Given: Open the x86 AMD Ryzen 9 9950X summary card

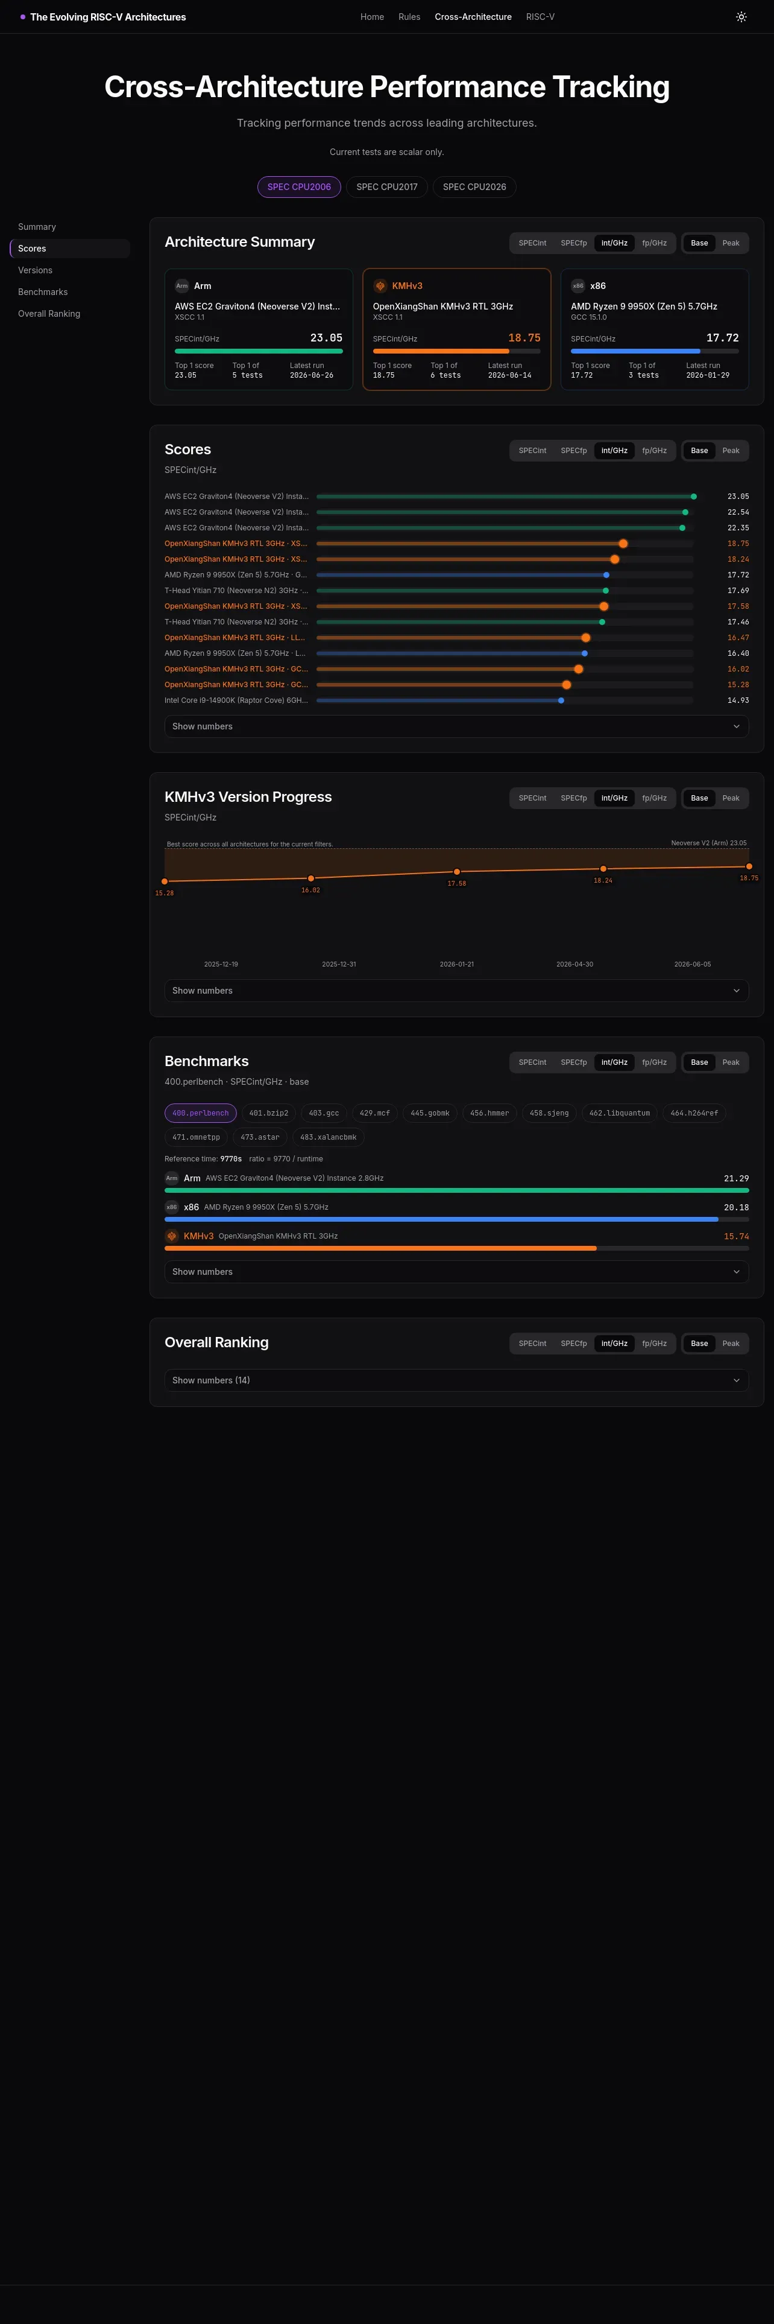Looking at the screenshot, I should coord(654,329).
